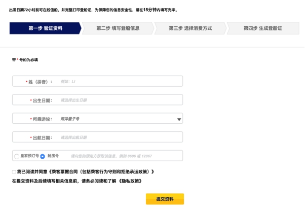Click the 出生日期 label text

pyautogui.click(x=42, y=100)
